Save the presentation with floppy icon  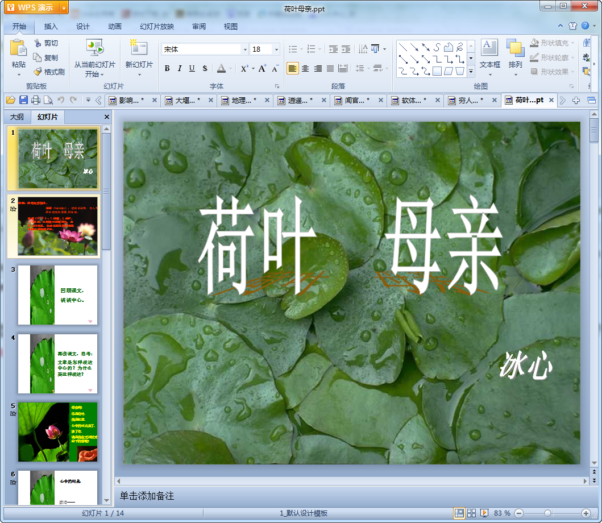coord(23,100)
